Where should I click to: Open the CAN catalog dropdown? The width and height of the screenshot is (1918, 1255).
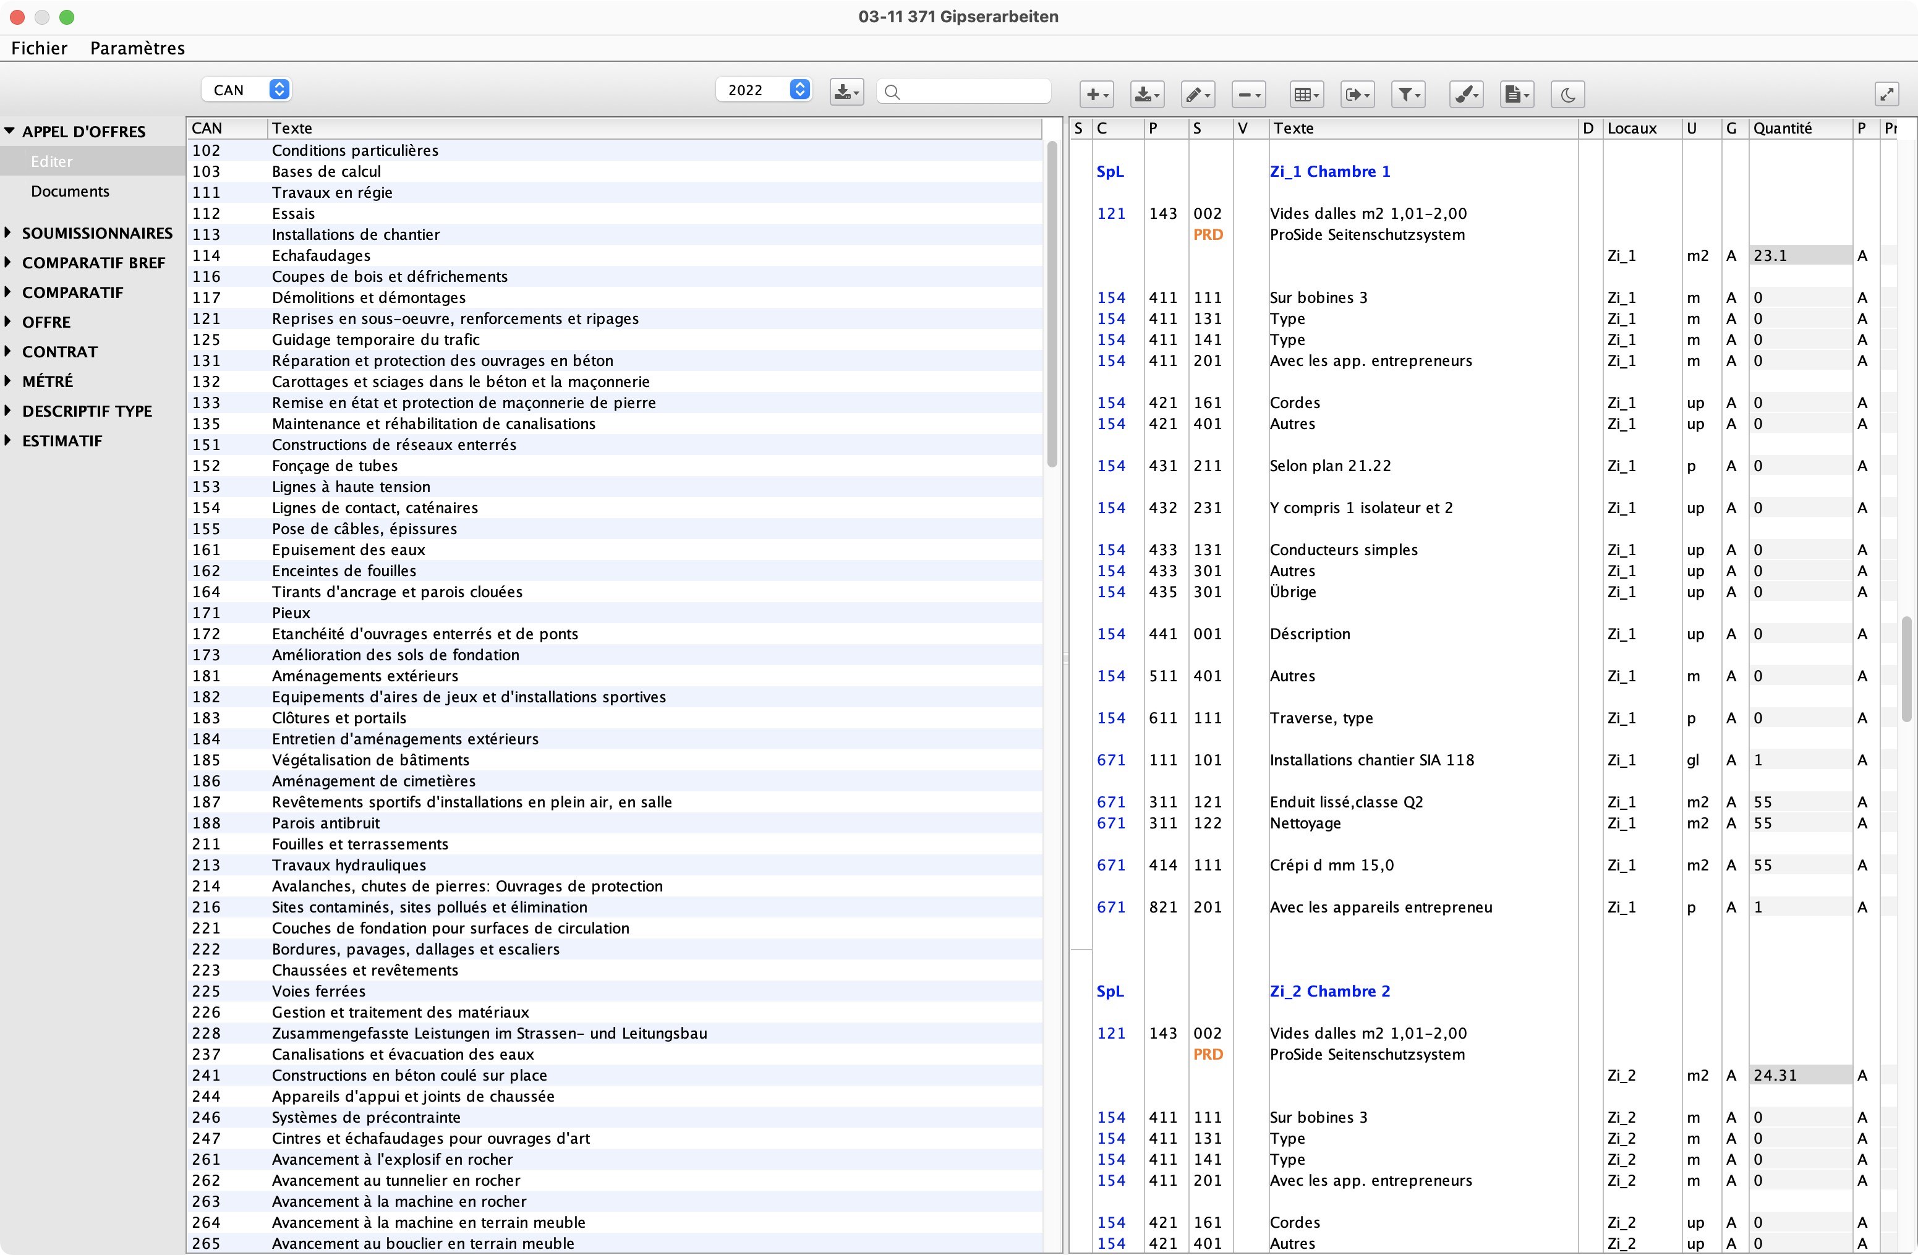point(246,90)
